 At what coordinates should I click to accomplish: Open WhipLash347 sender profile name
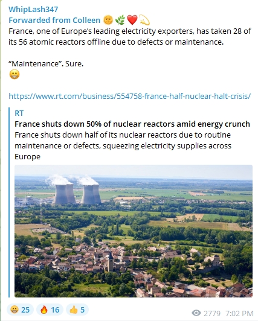tap(33, 9)
